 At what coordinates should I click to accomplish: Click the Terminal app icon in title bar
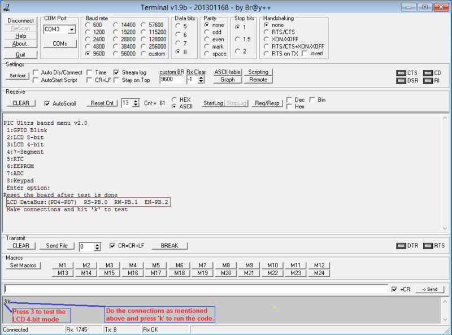[x=7, y=7]
